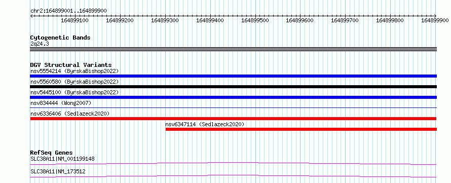This screenshot has width=451, height=183.
Task: Click the blue bar for nsv5554214
Action: pyautogui.click(x=233, y=76)
